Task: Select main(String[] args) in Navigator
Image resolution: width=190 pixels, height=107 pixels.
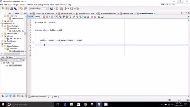Action: (x=15, y=65)
